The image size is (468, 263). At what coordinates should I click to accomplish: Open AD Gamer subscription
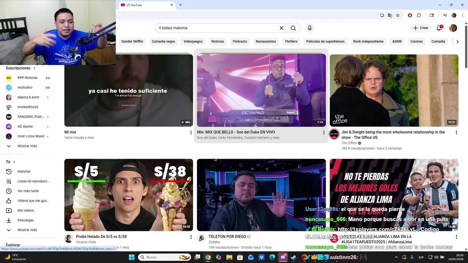(28, 126)
